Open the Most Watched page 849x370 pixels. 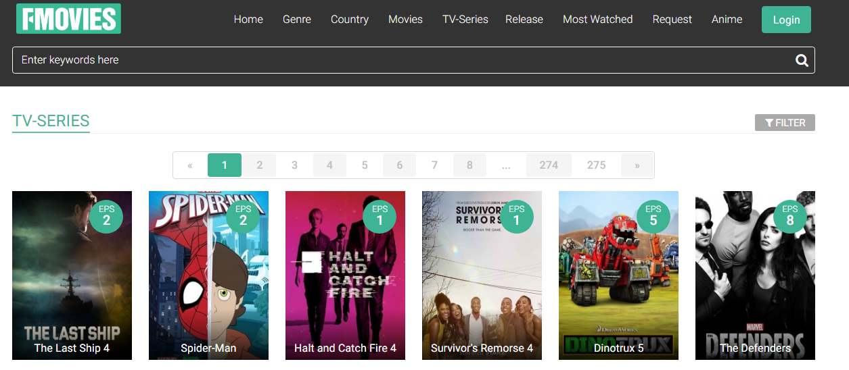tap(598, 20)
